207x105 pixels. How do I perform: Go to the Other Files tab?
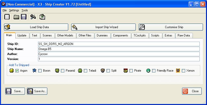click(x=85, y=35)
